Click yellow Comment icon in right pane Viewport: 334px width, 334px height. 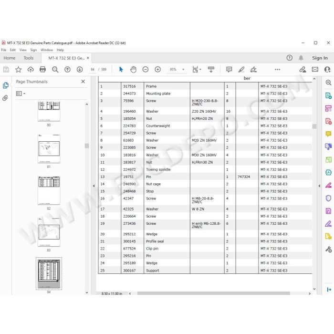(x=328, y=134)
